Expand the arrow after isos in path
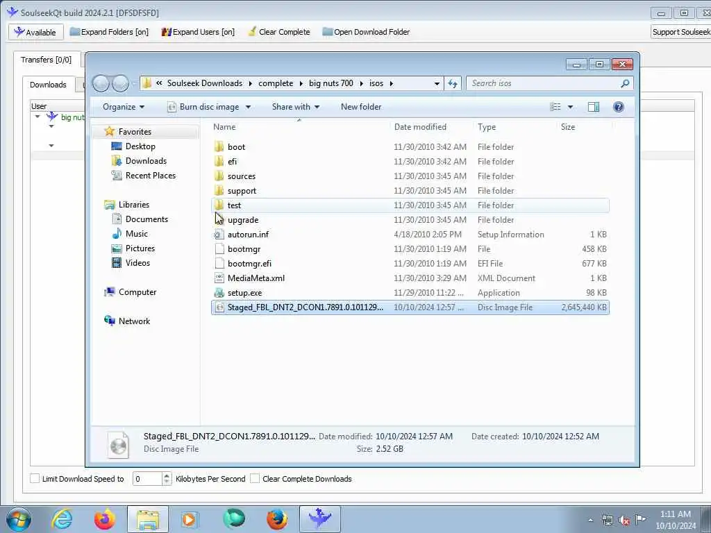 click(x=392, y=83)
